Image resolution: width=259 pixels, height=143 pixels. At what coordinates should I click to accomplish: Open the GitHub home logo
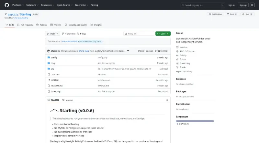point(7,5)
